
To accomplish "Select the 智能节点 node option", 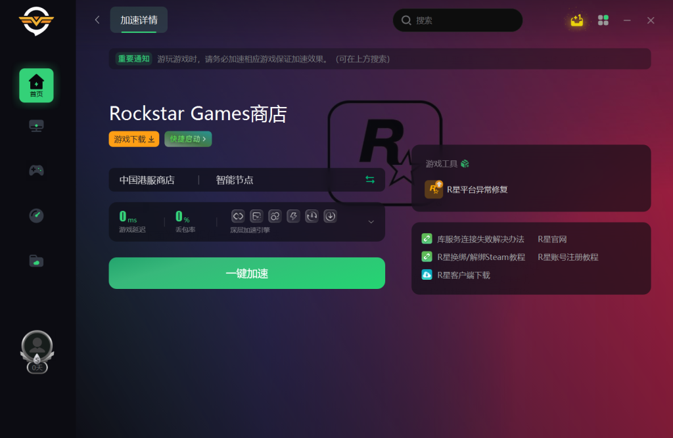I will point(235,180).
